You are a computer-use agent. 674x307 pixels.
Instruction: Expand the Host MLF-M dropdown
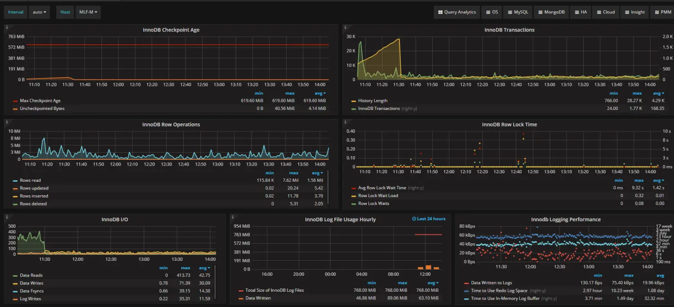88,12
